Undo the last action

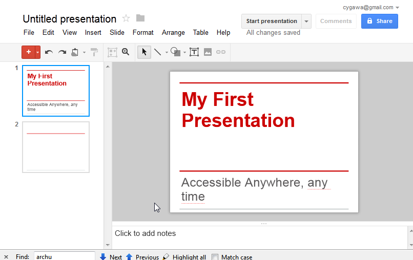tap(49, 52)
